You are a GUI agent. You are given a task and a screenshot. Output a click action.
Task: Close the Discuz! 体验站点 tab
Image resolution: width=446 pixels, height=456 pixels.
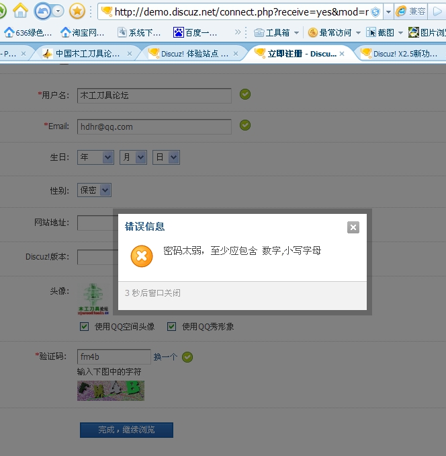tap(236, 54)
